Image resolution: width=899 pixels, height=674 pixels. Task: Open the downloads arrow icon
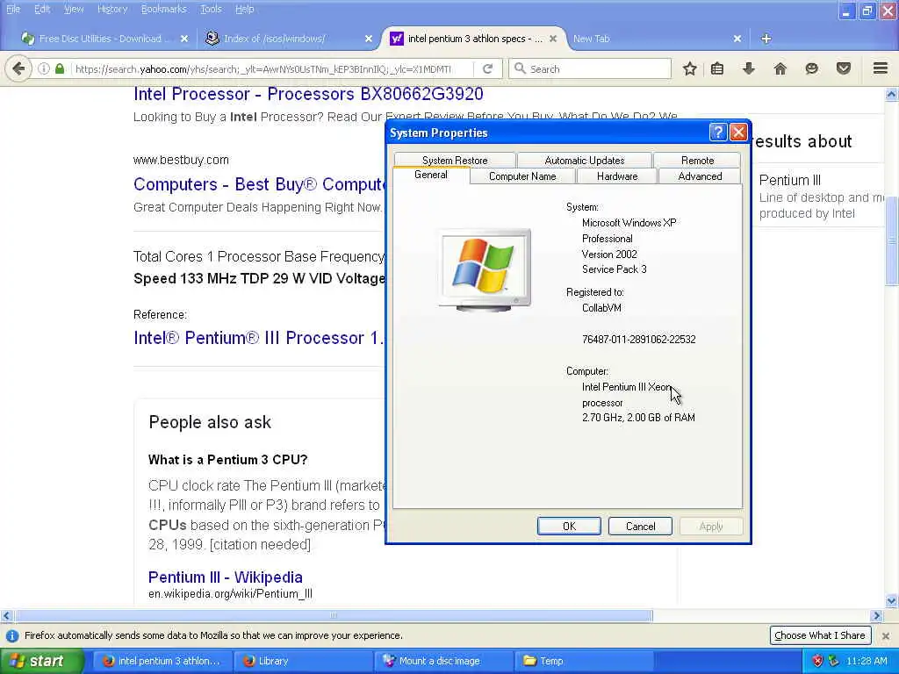(749, 68)
